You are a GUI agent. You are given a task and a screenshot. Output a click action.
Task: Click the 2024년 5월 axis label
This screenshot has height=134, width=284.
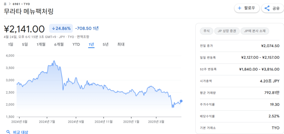pyautogui.click(x=19, y=122)
